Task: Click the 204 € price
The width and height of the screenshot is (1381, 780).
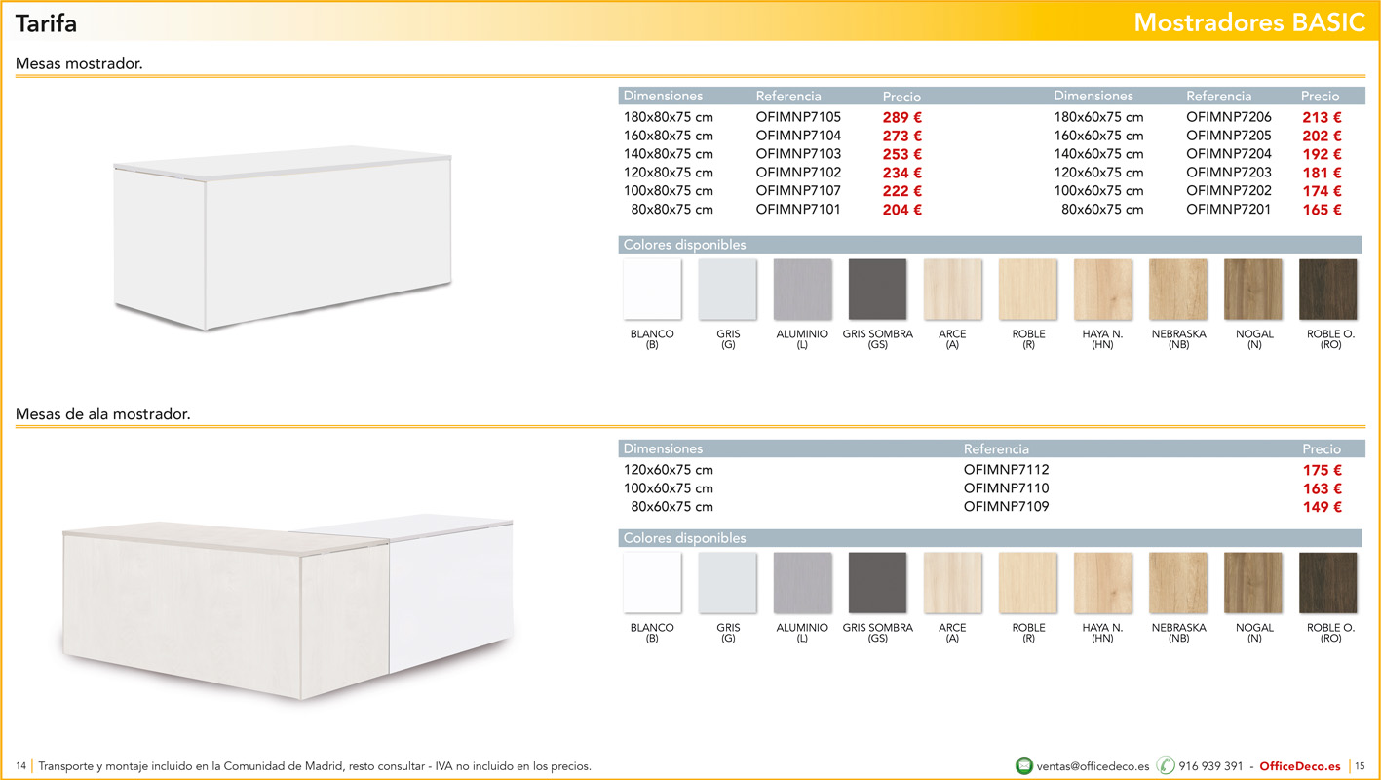Action: pos(902,211)
